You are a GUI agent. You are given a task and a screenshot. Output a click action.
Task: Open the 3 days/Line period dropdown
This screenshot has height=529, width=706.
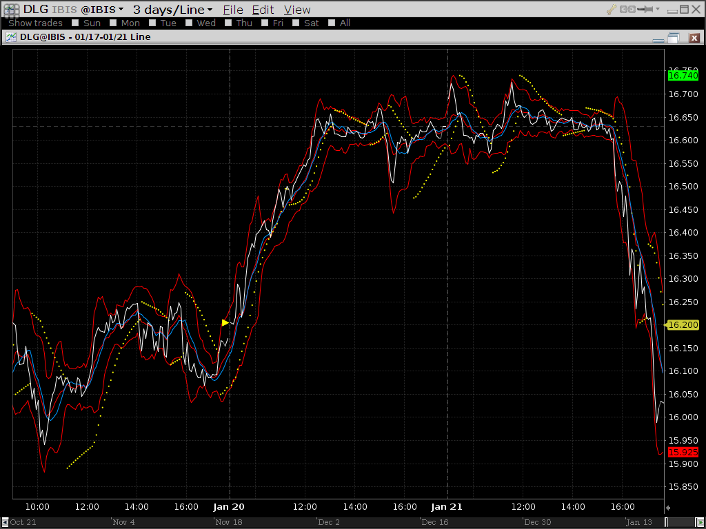point(173,10)
